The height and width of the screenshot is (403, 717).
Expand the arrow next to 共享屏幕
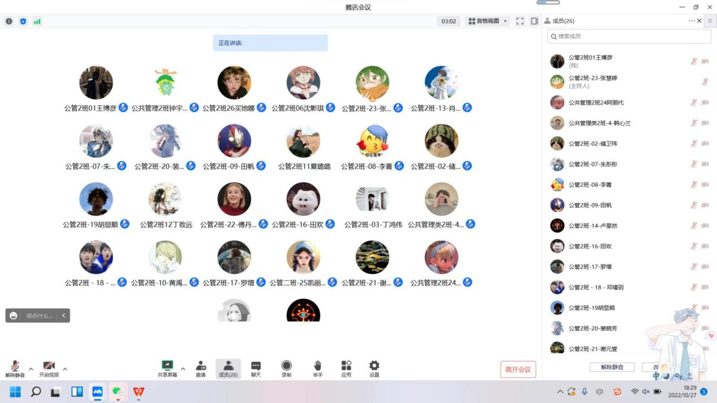(183, 369)
